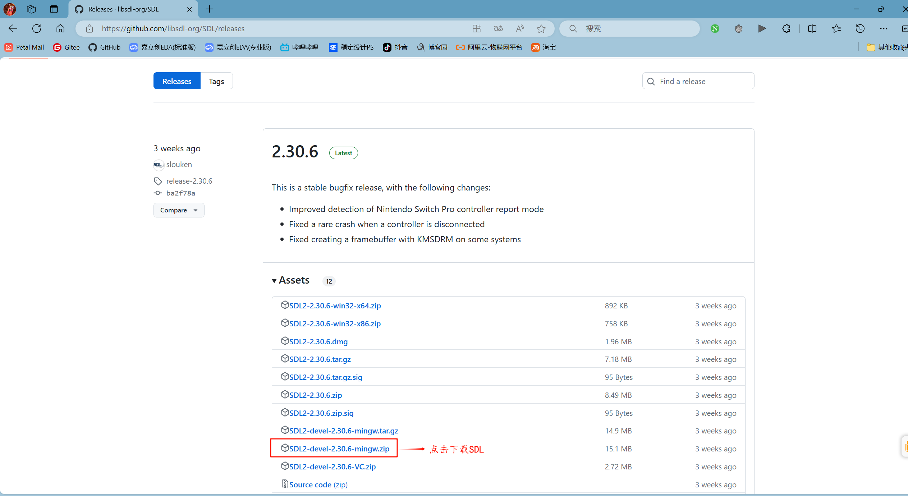Add page to favorites with star icon

click(541, 28)
